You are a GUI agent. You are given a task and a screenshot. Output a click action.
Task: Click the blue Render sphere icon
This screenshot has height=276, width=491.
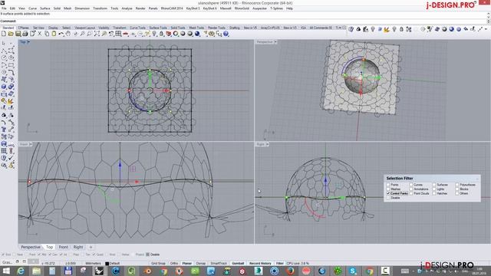coord(197,34)
